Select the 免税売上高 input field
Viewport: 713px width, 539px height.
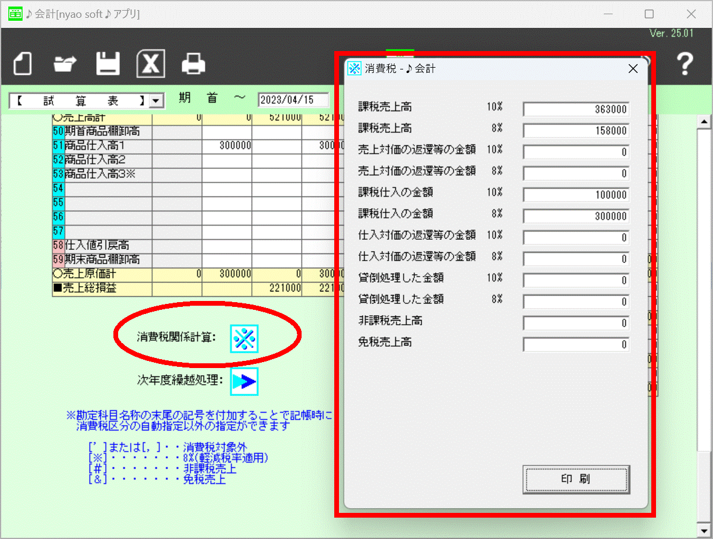pos(575,344)
